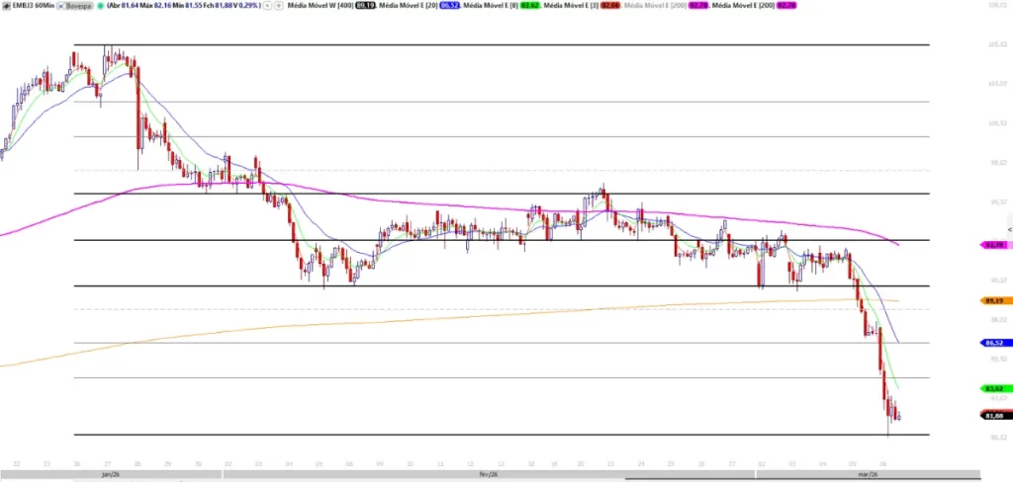Expand the side panel with the arrow at right edge
Viewport: 1013px width, 482px height.
[x=1010, y=230]
